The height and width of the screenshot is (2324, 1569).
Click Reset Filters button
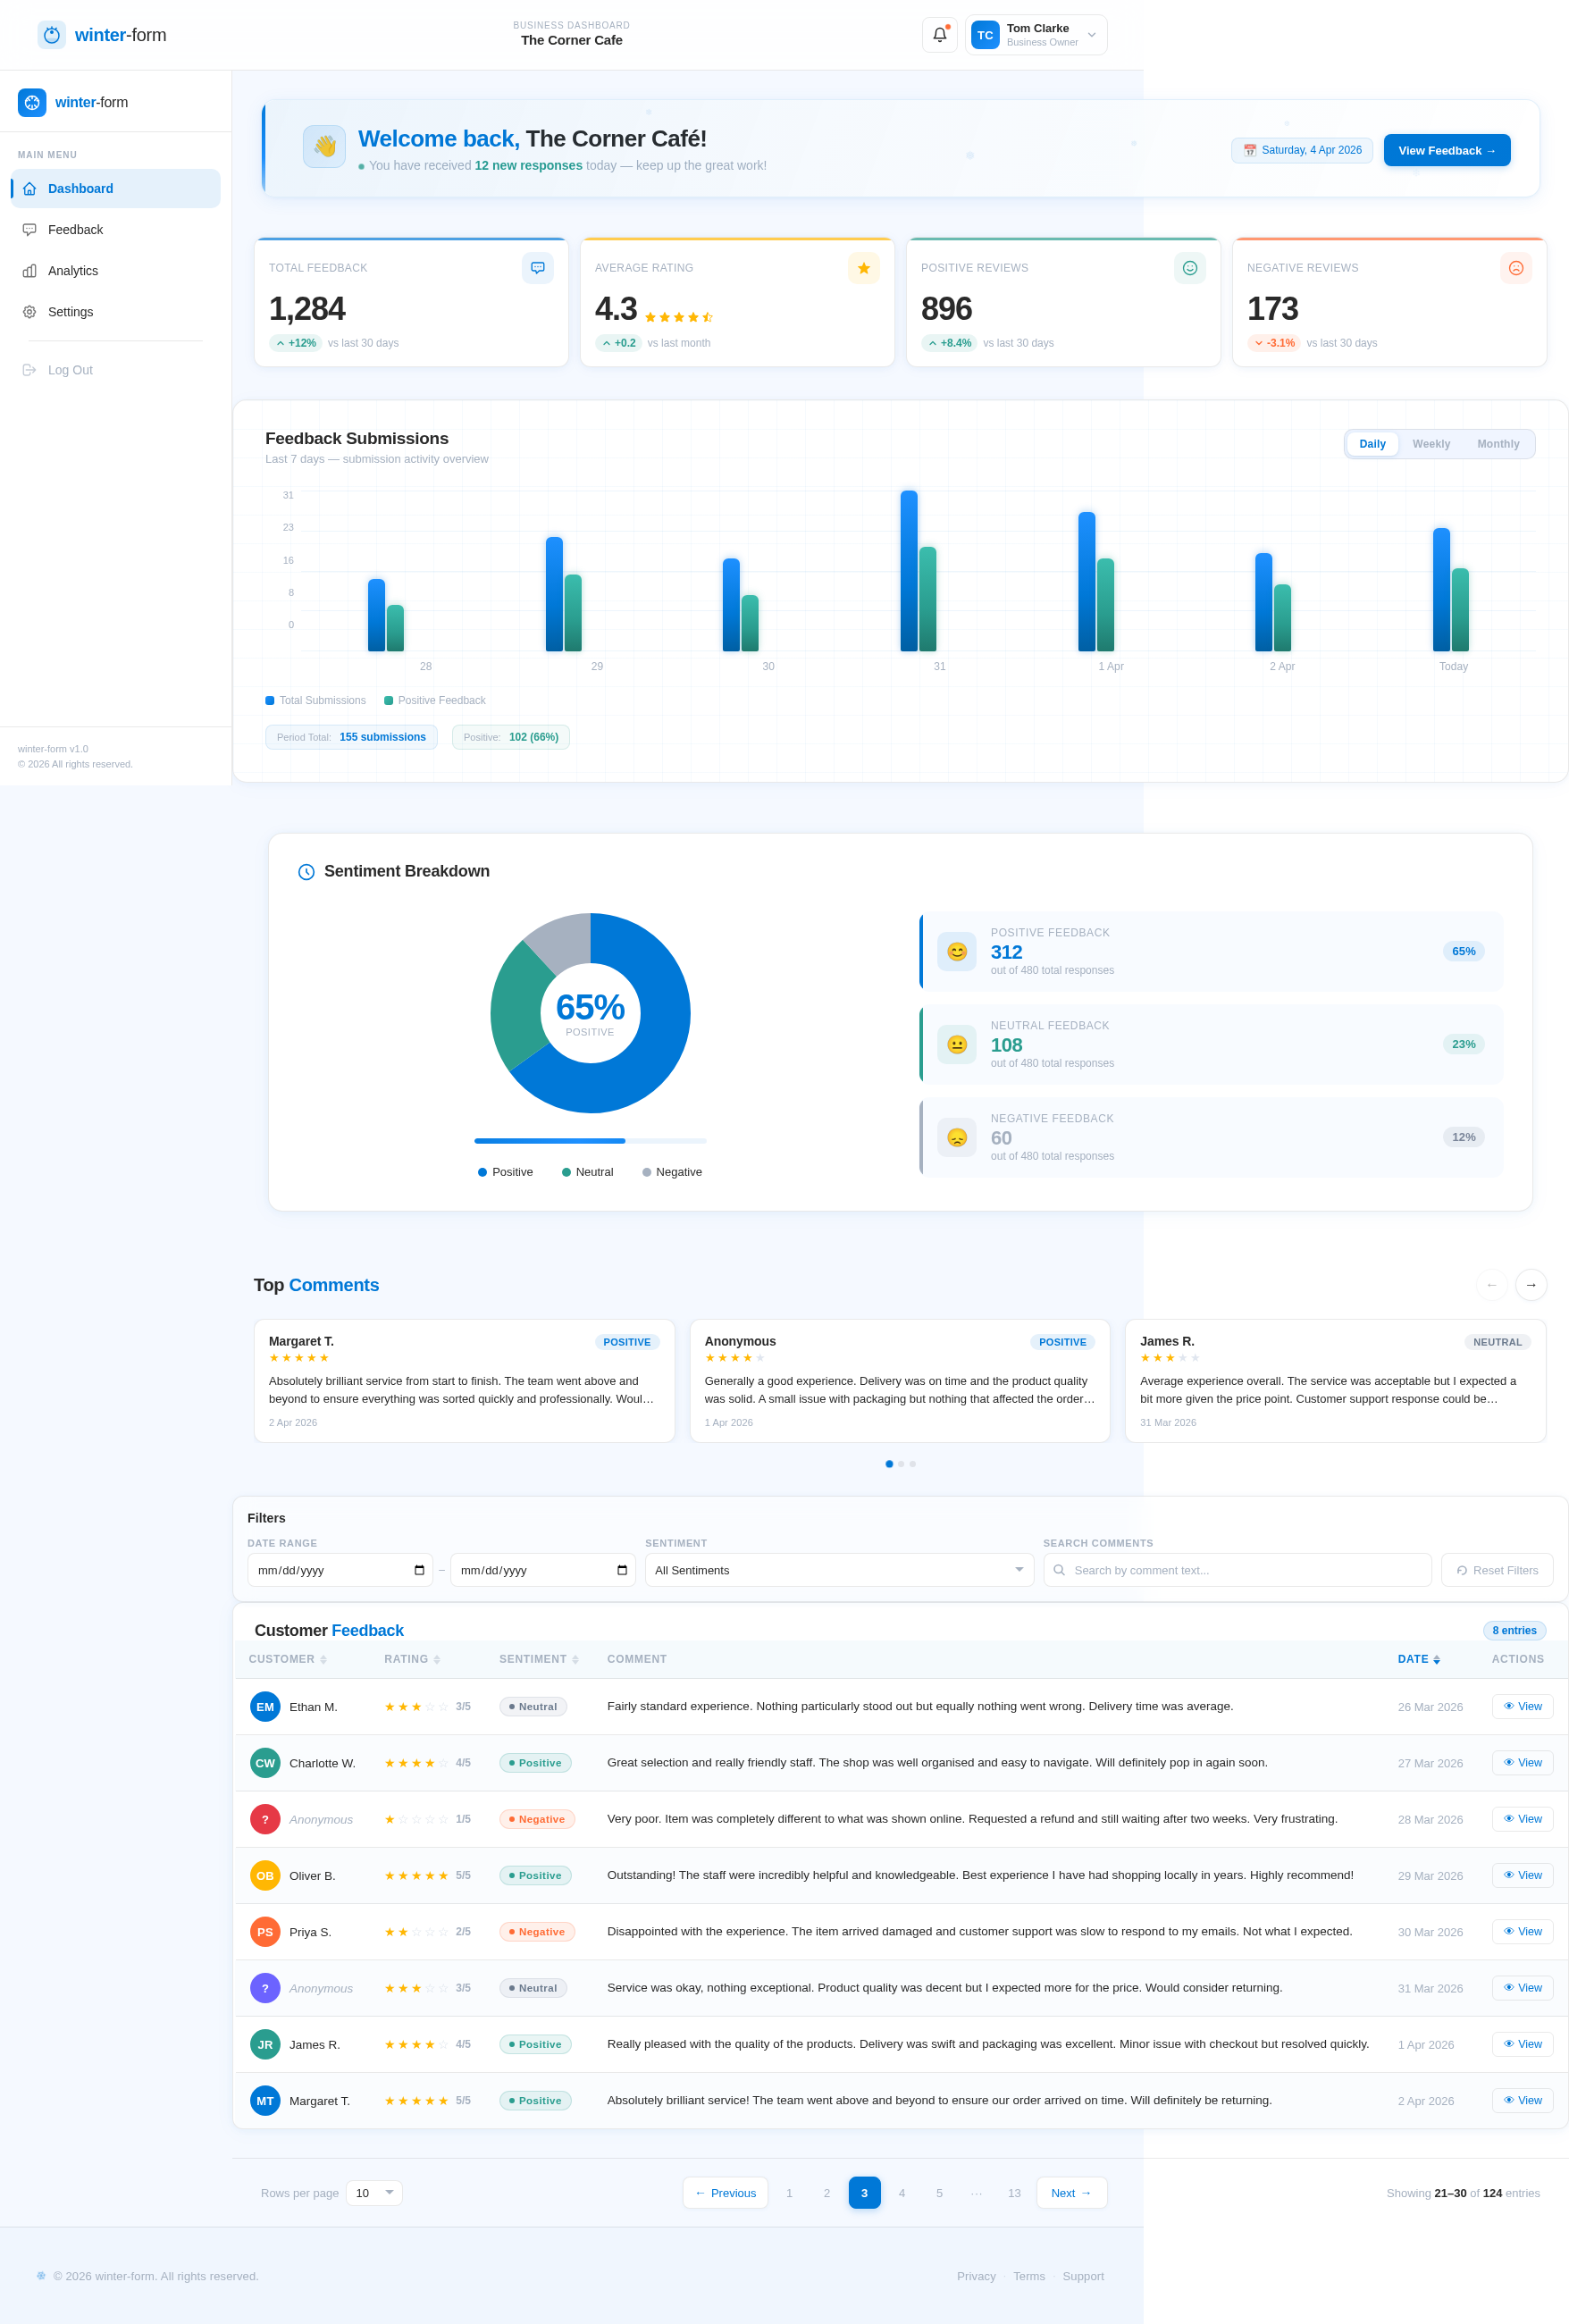click(1496, 1569)
